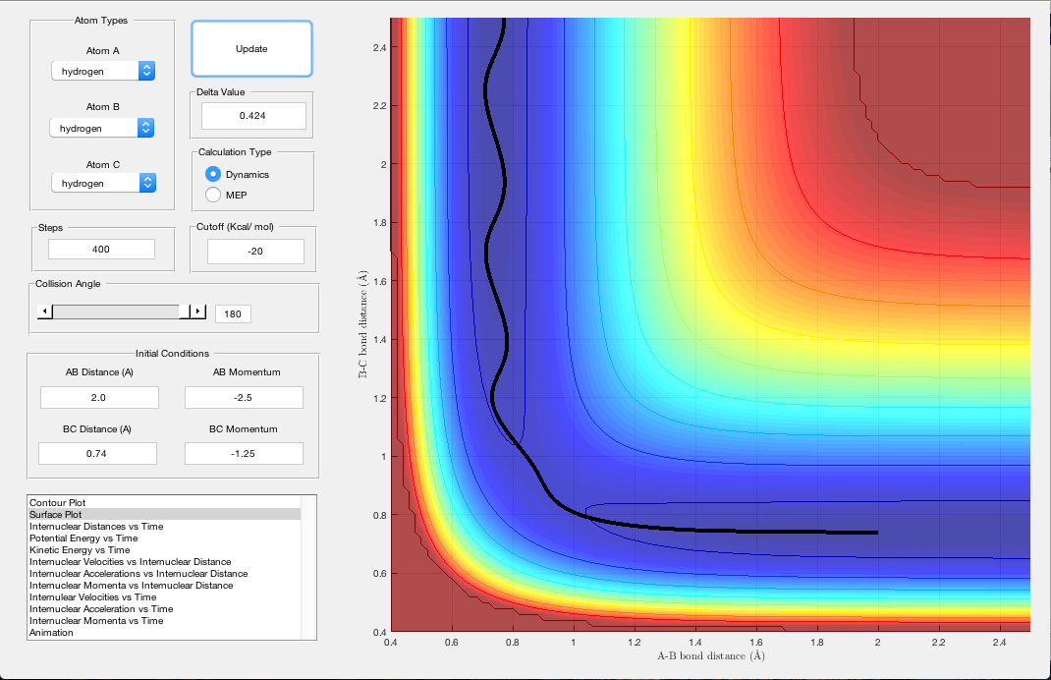Select the MEP calculation type
1051x680 pixels.
click(x=213, y=195)
